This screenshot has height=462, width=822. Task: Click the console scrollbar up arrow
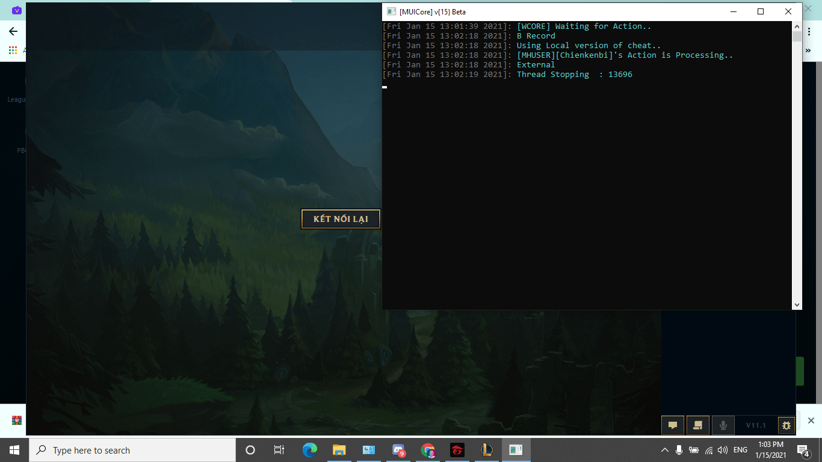click(797, 26)
